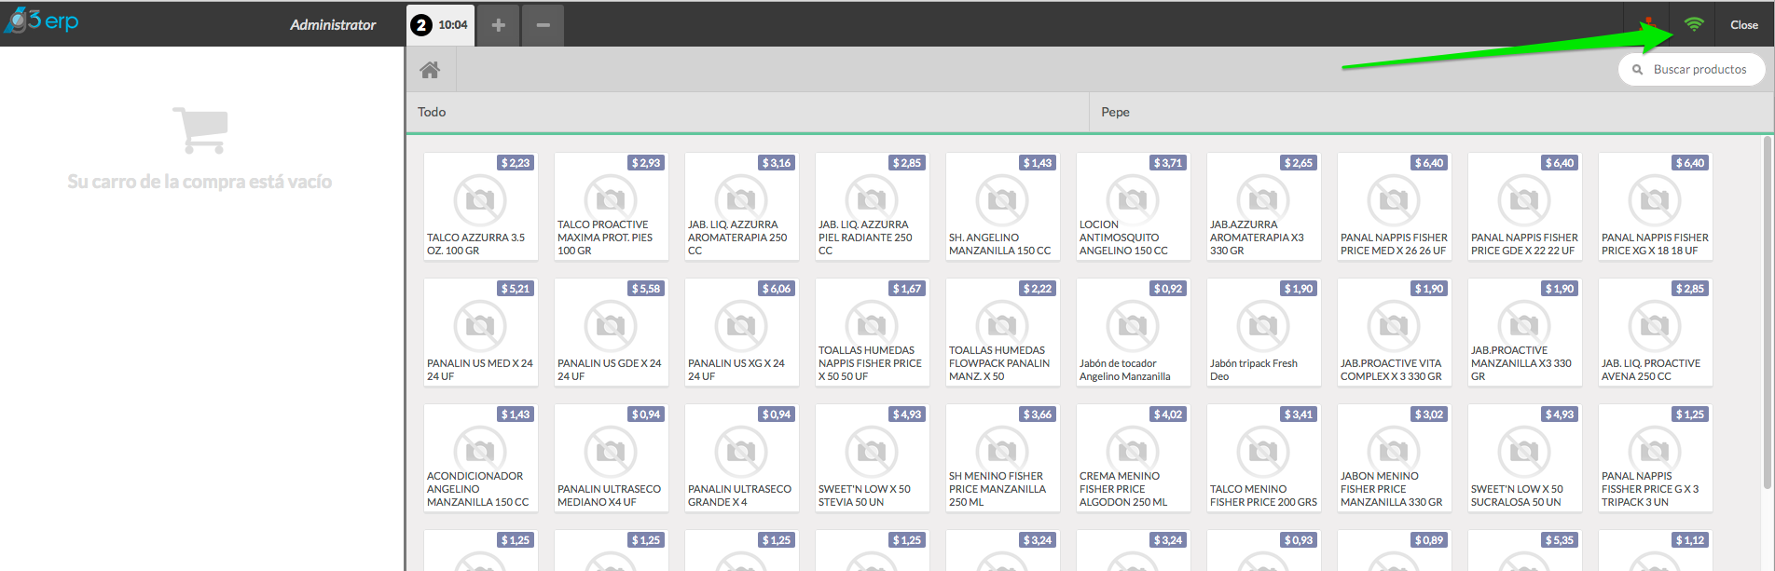Add SWEET'N LOW X 50 STEVIA
This screenshot has height=571, width=1775.
tap(872, 458)
